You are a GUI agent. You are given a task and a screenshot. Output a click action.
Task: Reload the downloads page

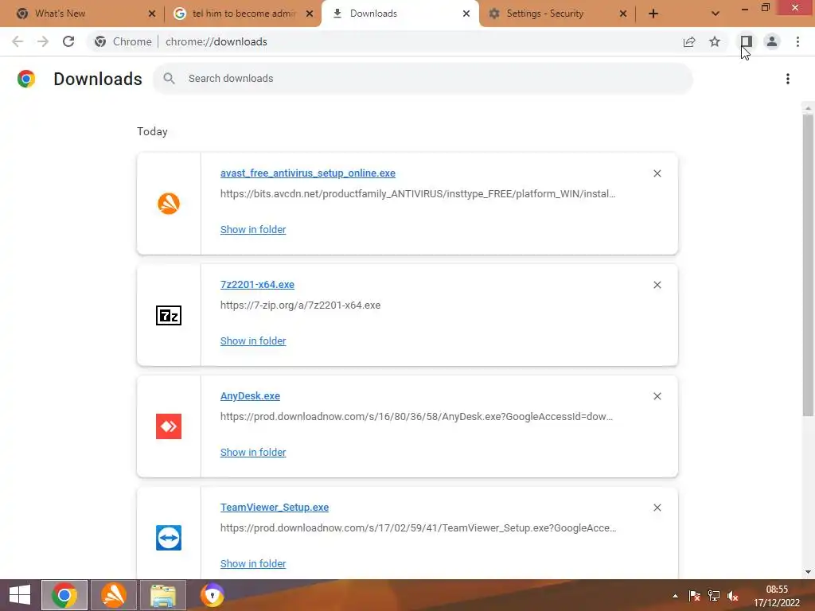pyautogui.click(x=68, y=41)
